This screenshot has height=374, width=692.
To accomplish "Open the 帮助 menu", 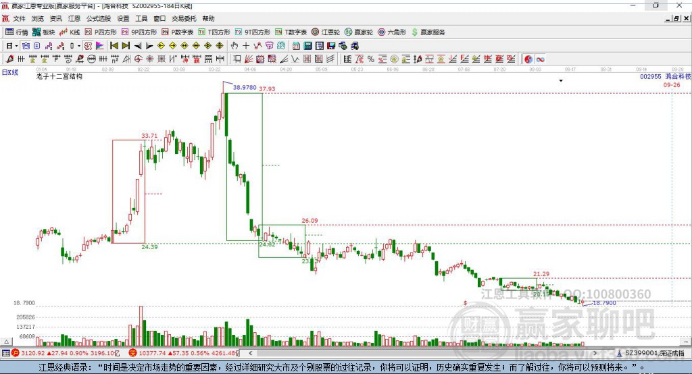I will click(208, 18).
